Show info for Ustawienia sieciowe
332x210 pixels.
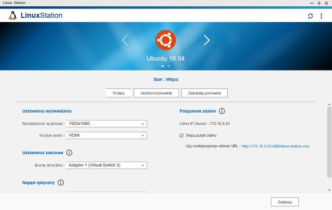69,153
